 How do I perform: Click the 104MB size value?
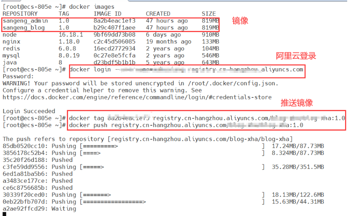click(x=211, y=48)
